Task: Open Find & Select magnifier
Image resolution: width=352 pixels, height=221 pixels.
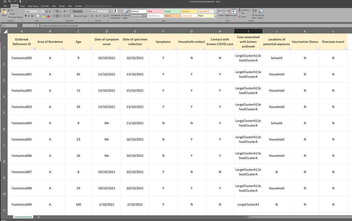Action: [x=261, y=14]
